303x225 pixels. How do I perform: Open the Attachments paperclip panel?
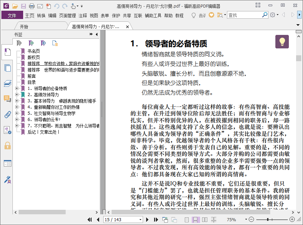point(7,115)
